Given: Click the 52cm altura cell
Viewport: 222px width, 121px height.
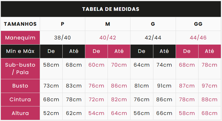Looking at the screenshot, I should pyautogui.click(x=51, y=113).
